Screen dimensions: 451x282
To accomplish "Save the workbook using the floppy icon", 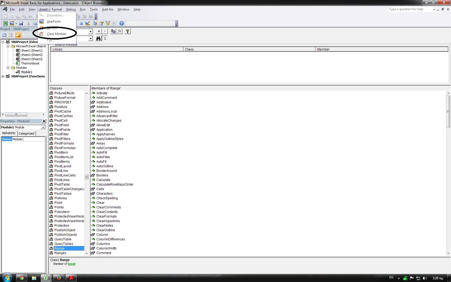I will (21, 23).
